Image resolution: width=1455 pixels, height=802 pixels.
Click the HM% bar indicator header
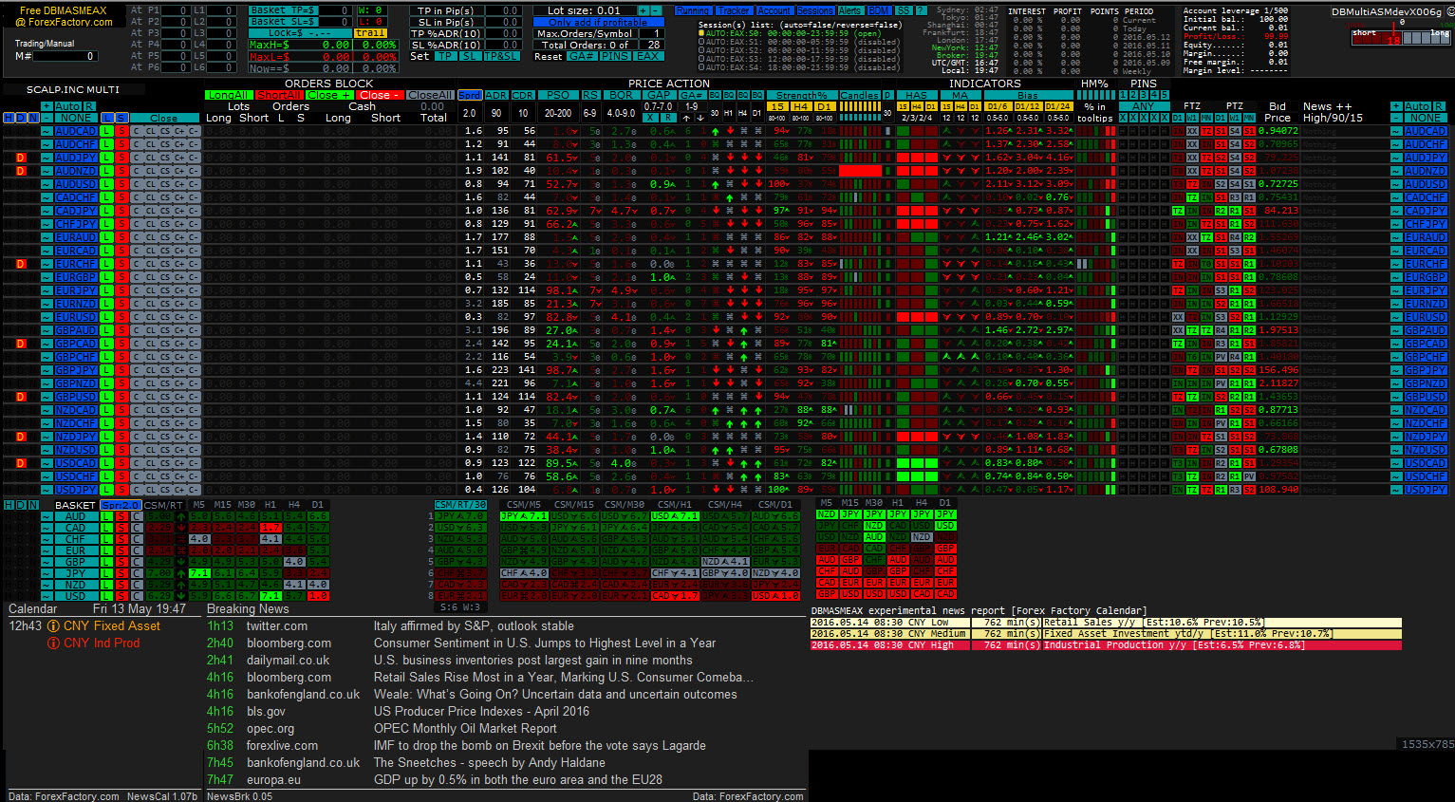[1096, 95]
